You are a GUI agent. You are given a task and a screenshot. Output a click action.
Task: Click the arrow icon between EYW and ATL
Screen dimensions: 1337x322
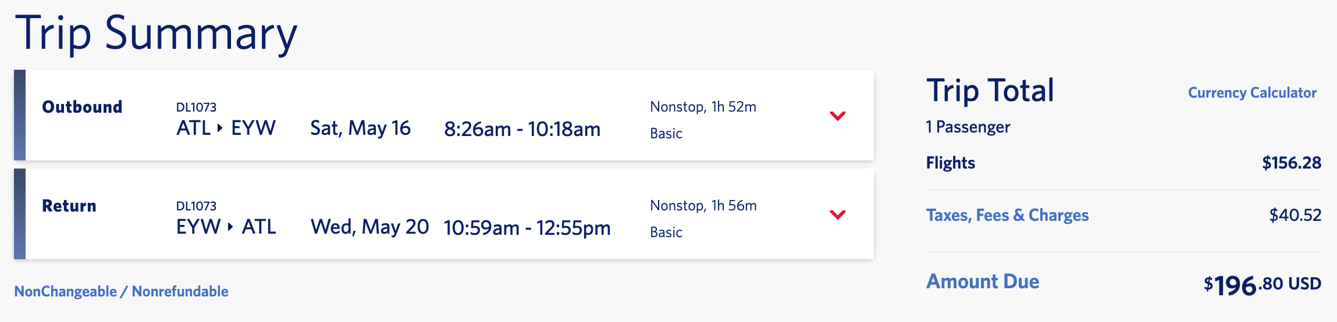230,227
